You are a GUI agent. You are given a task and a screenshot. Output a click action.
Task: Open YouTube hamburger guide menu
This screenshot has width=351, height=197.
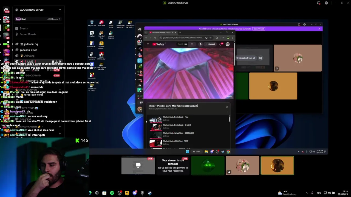148,44
